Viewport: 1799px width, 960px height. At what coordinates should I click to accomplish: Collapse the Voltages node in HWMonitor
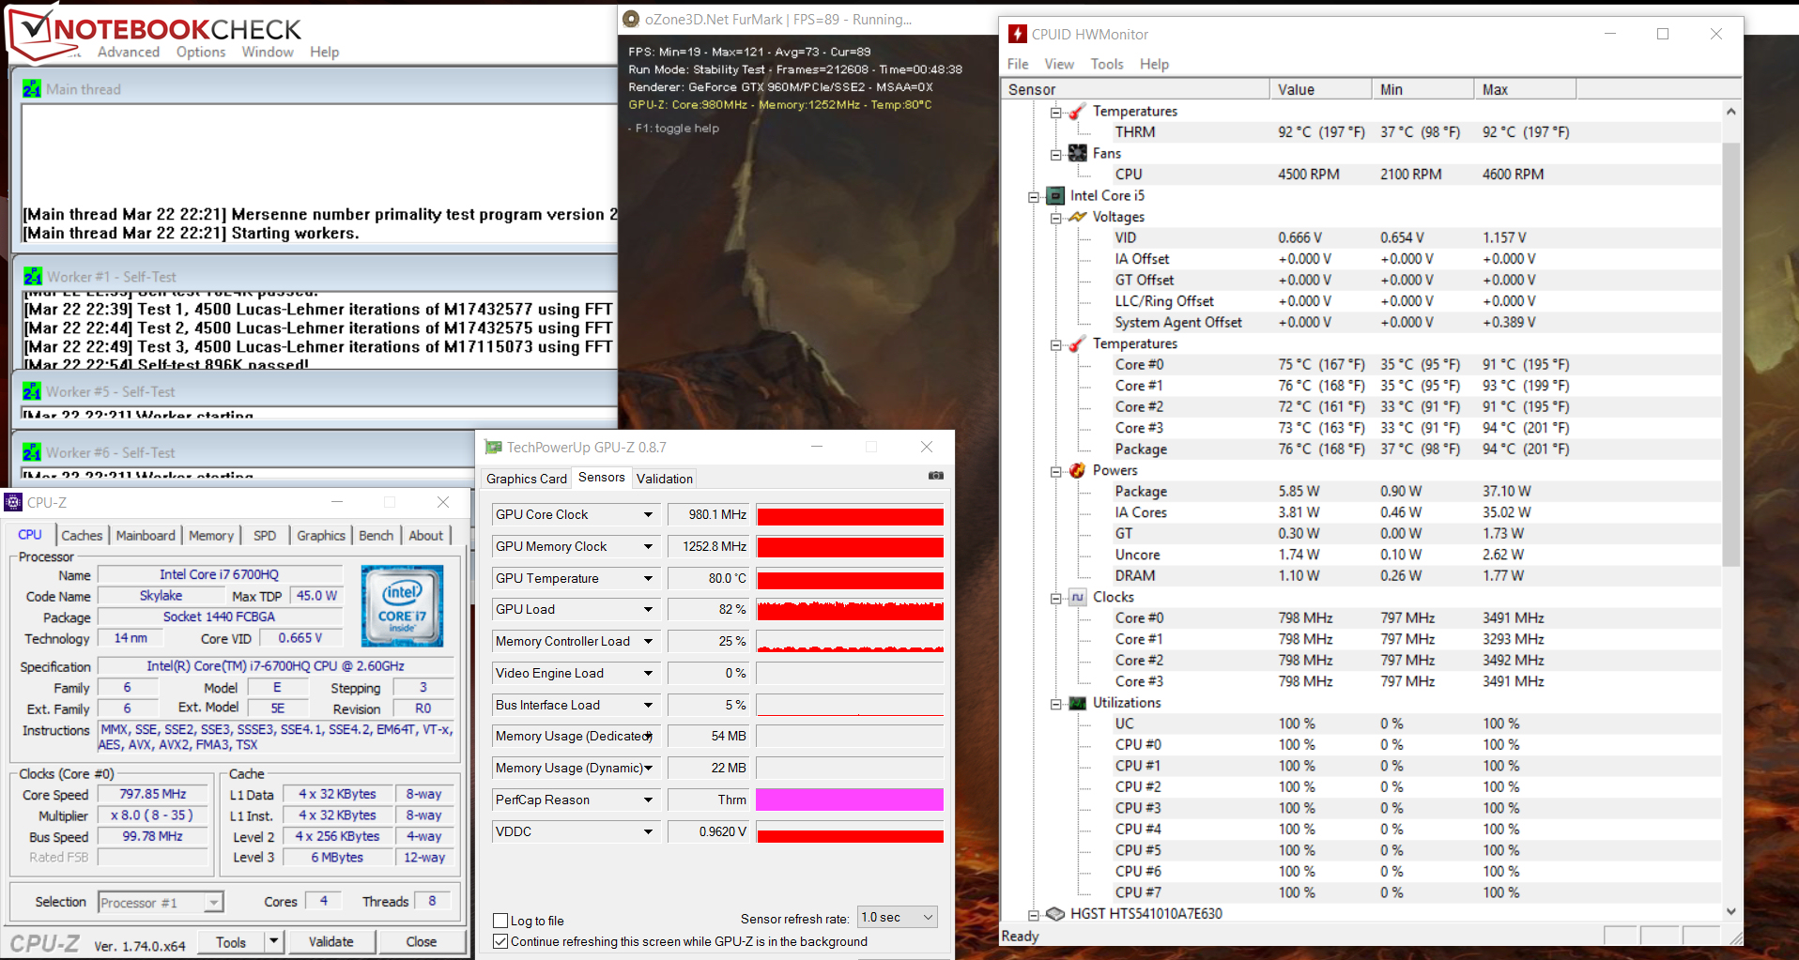click(x=1055, y=218)
